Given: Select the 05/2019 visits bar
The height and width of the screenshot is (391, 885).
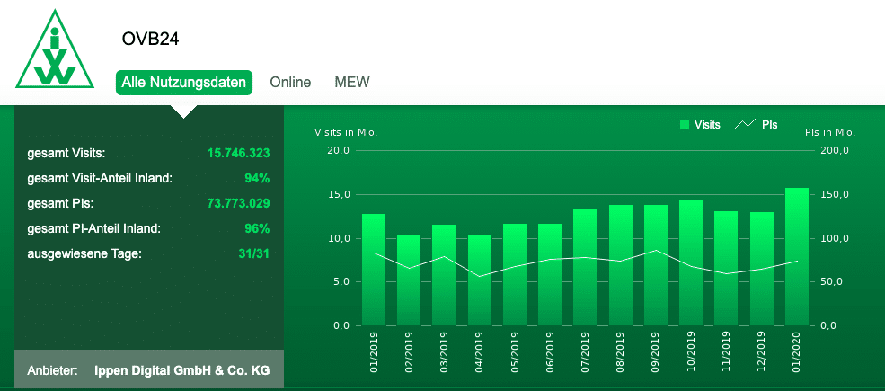Looking at the screenshot, I should pos(515,275).
